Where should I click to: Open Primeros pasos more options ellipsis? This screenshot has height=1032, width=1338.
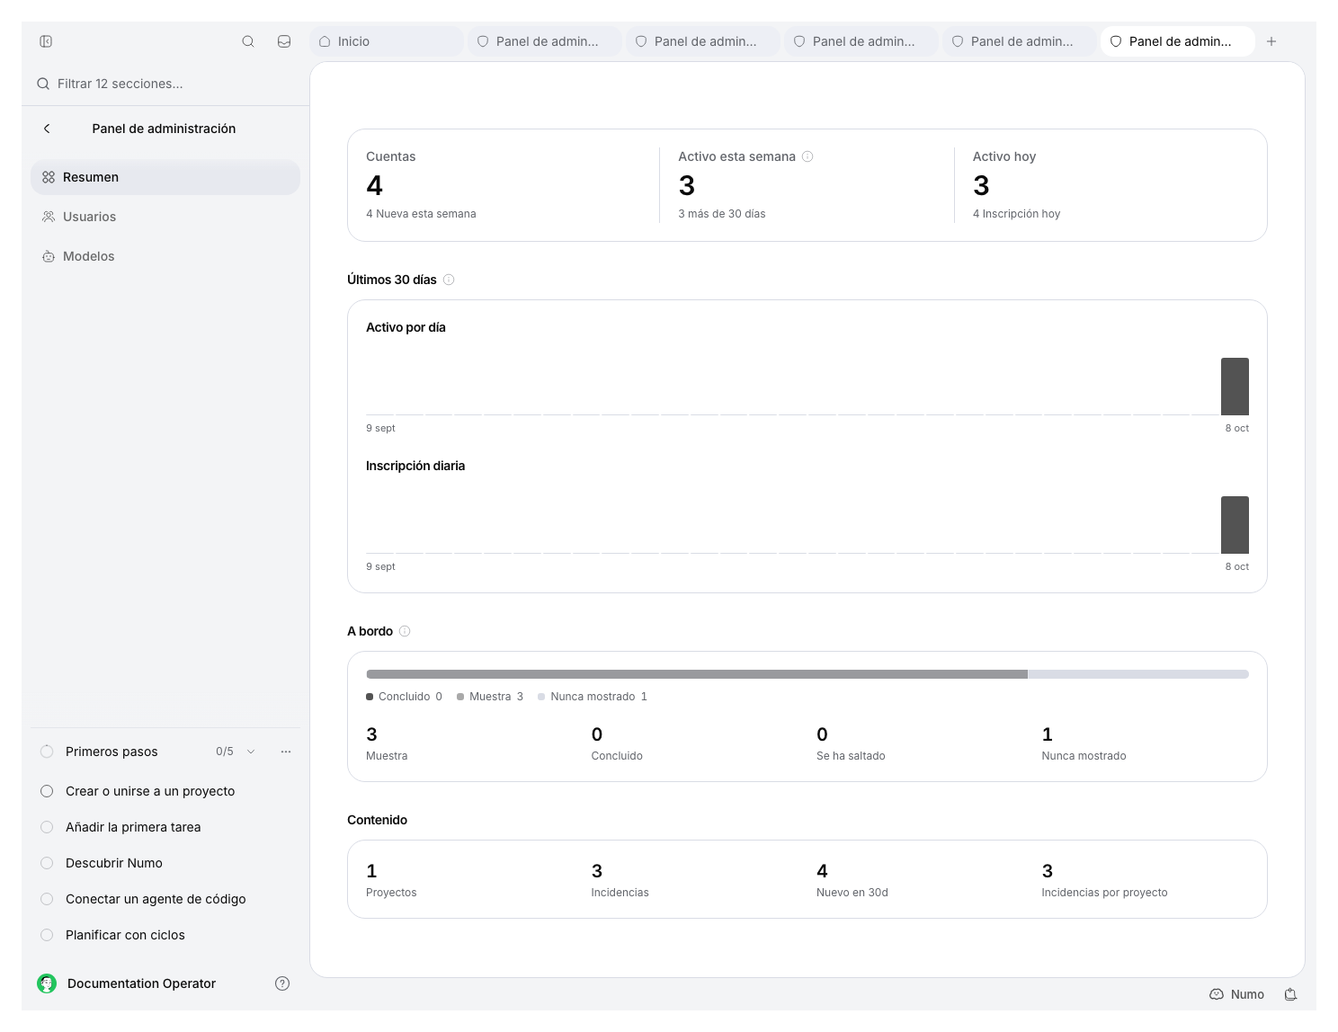point(286,752)
